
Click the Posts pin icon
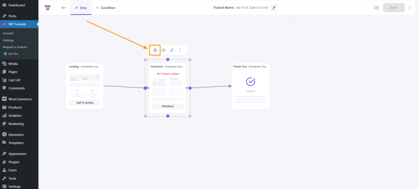pos(4,16)
